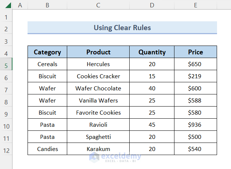Viewport: 231px width, 169px height.
Task: Click the 'Using Clear Rules' title cell
Action: click(x=122, y=28)
